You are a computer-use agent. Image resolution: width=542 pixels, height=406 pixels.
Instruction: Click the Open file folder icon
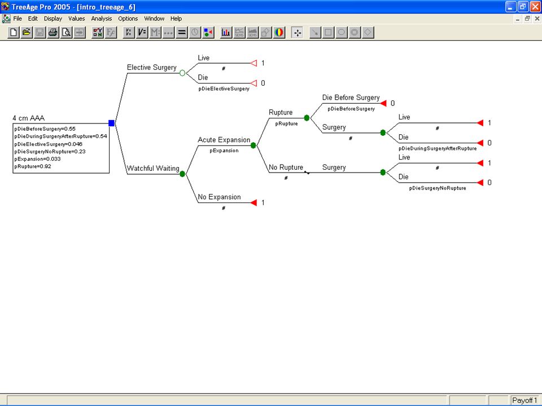click(x=27, y=33)
